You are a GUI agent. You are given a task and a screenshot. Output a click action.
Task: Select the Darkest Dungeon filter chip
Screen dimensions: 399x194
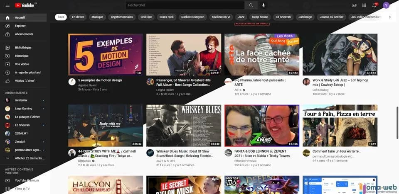pyautogui.click(x=192, y=17)
